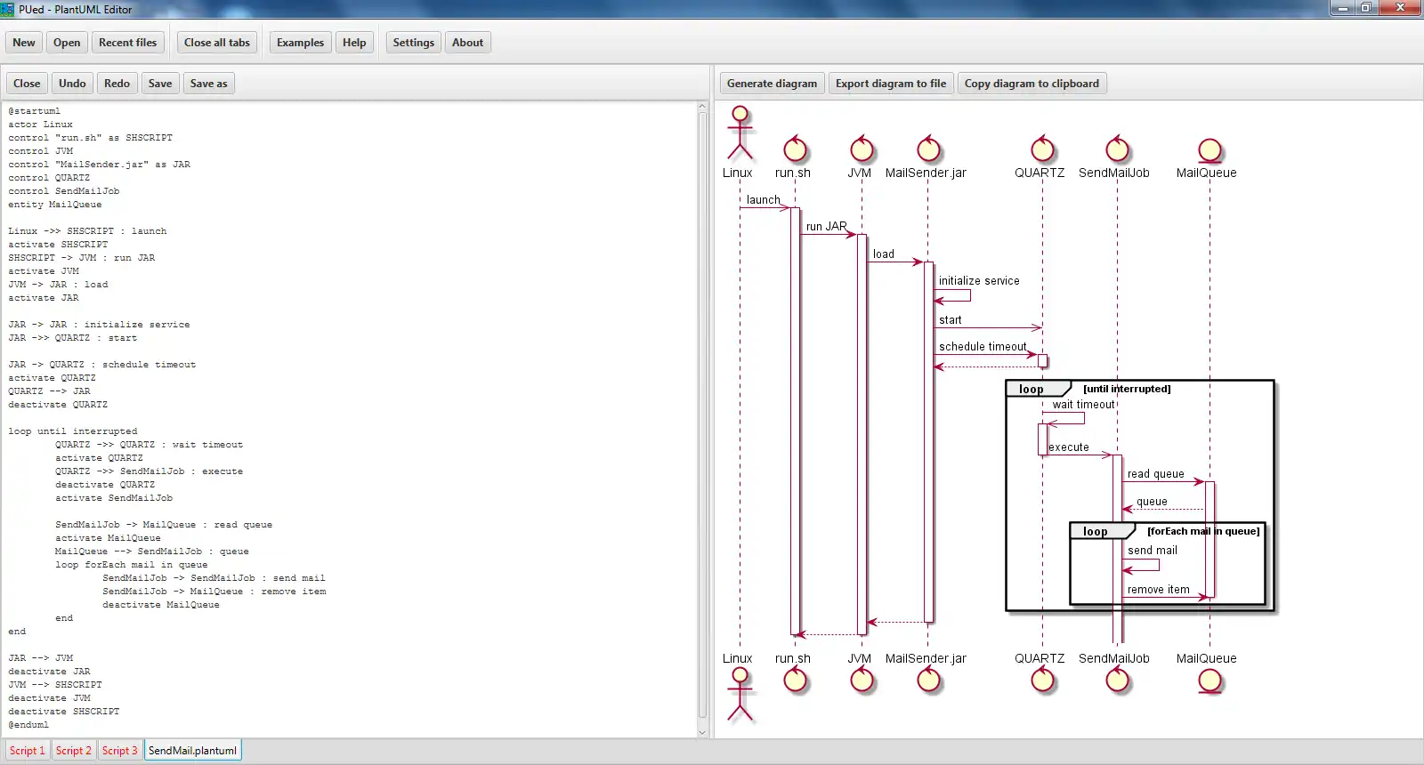The width and height of the screenshot is (1424, 765).
Task: Click the editor scrollbar up arrow
Action: [x=702, y=107]
